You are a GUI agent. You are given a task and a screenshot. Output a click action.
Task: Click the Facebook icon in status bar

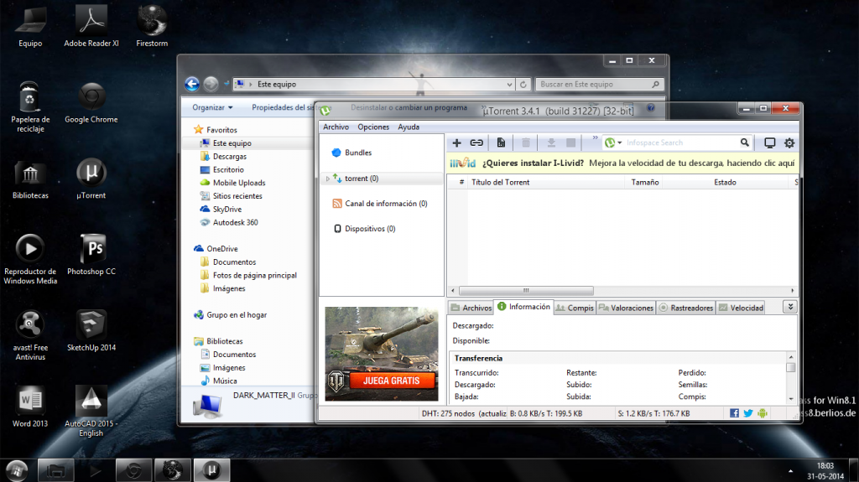734,413
